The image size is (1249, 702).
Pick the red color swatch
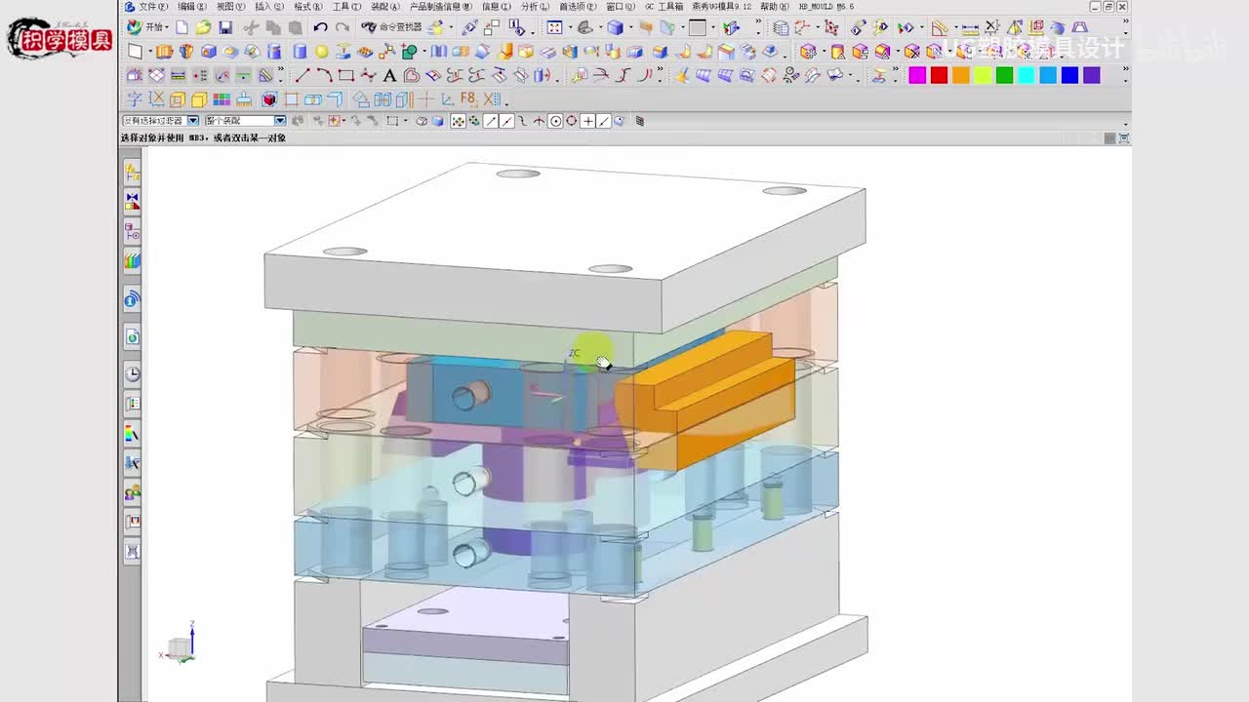(x=939, y=75)
